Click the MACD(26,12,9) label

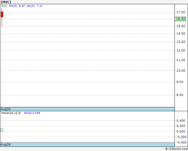coord(11,113)
